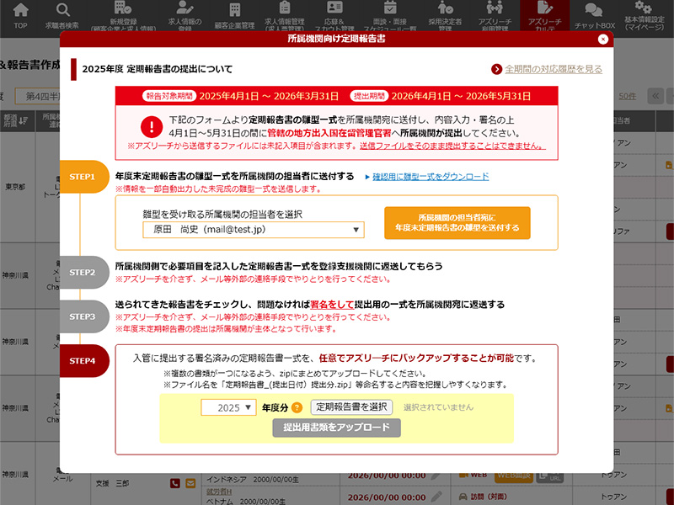Screen dimensions: 674x505
Task: Open アズリーチカルテ document icon
Action: tap(544, 8)
